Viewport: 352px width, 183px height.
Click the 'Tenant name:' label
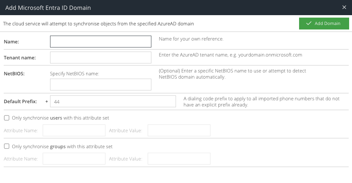coord(20,58)
